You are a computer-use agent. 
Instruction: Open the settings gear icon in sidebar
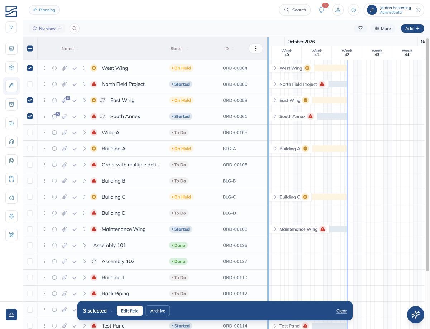click(x=11, y=216)
